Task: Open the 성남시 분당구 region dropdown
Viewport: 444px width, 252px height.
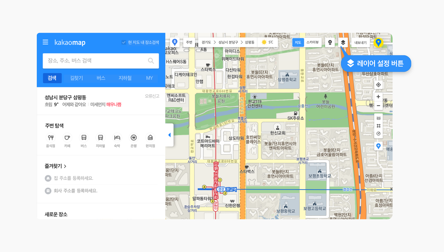Action: (x=228, y=42)
